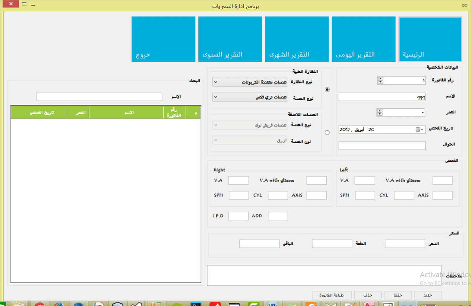This screenshot has width=471, height=306.
Task: Open the الرئيسية tile
Action: pos(430,39)
